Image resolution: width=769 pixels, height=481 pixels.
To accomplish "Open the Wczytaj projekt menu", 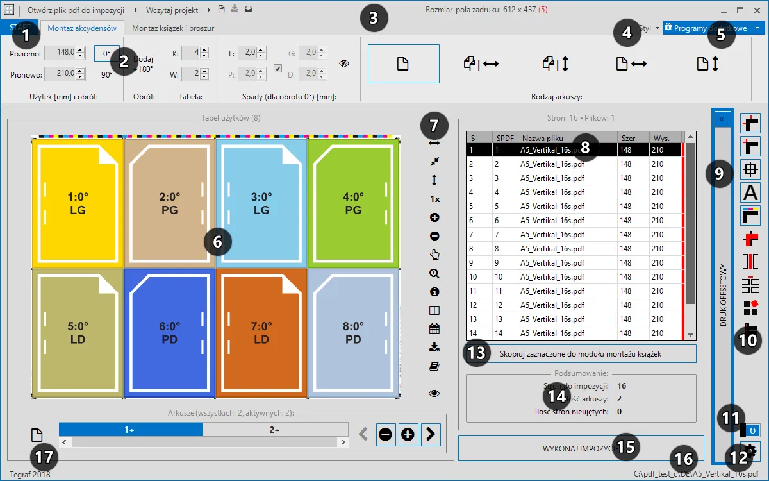I will [172, 10].
